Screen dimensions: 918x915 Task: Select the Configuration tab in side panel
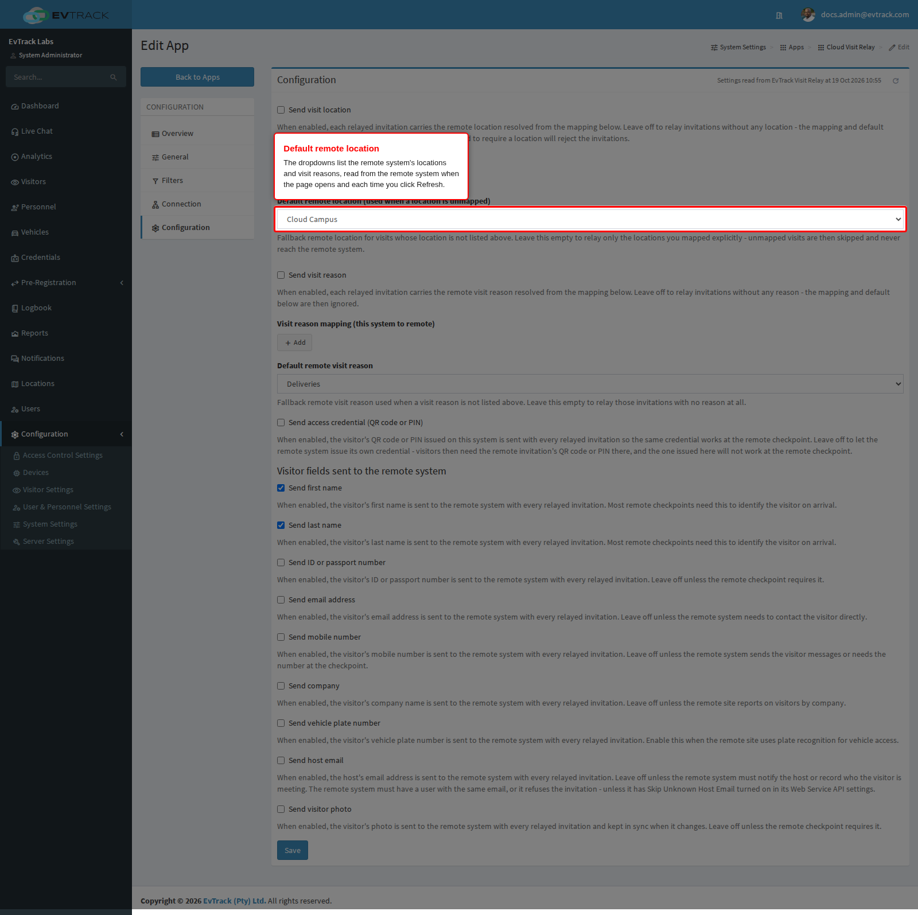coord(197,228)
